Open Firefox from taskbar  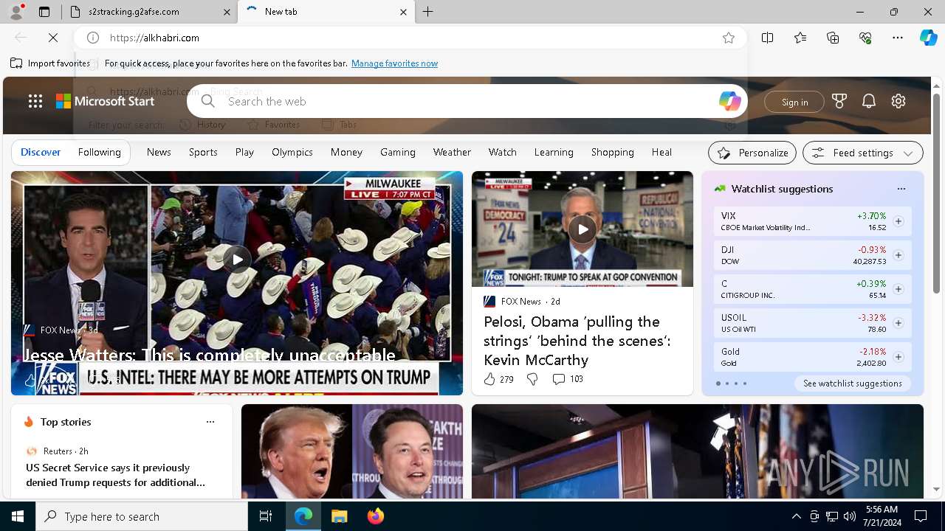coord(376,516)
